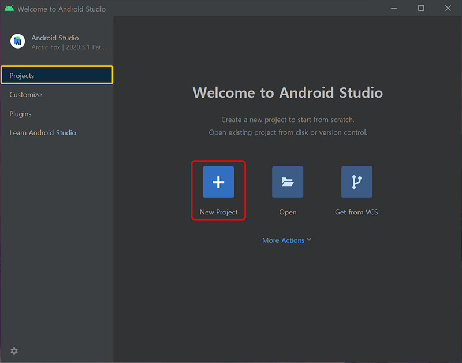Viewport: 462px width, 363px height.
Task: Close the Welcome to Android Studio window
Action: [x=448, y=8]
